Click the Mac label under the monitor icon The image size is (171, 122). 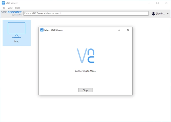click(17, 41)
